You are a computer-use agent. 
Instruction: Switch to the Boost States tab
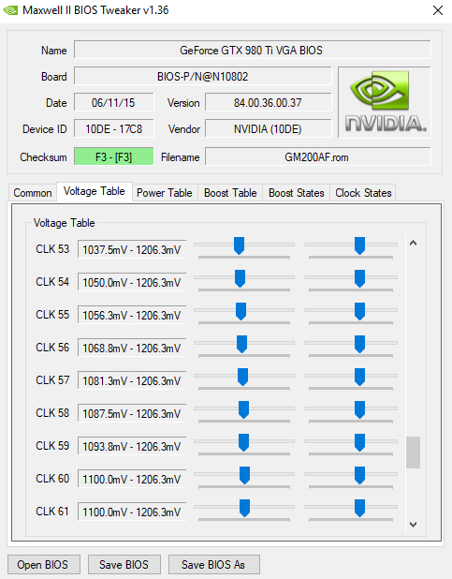pos(297,193)
